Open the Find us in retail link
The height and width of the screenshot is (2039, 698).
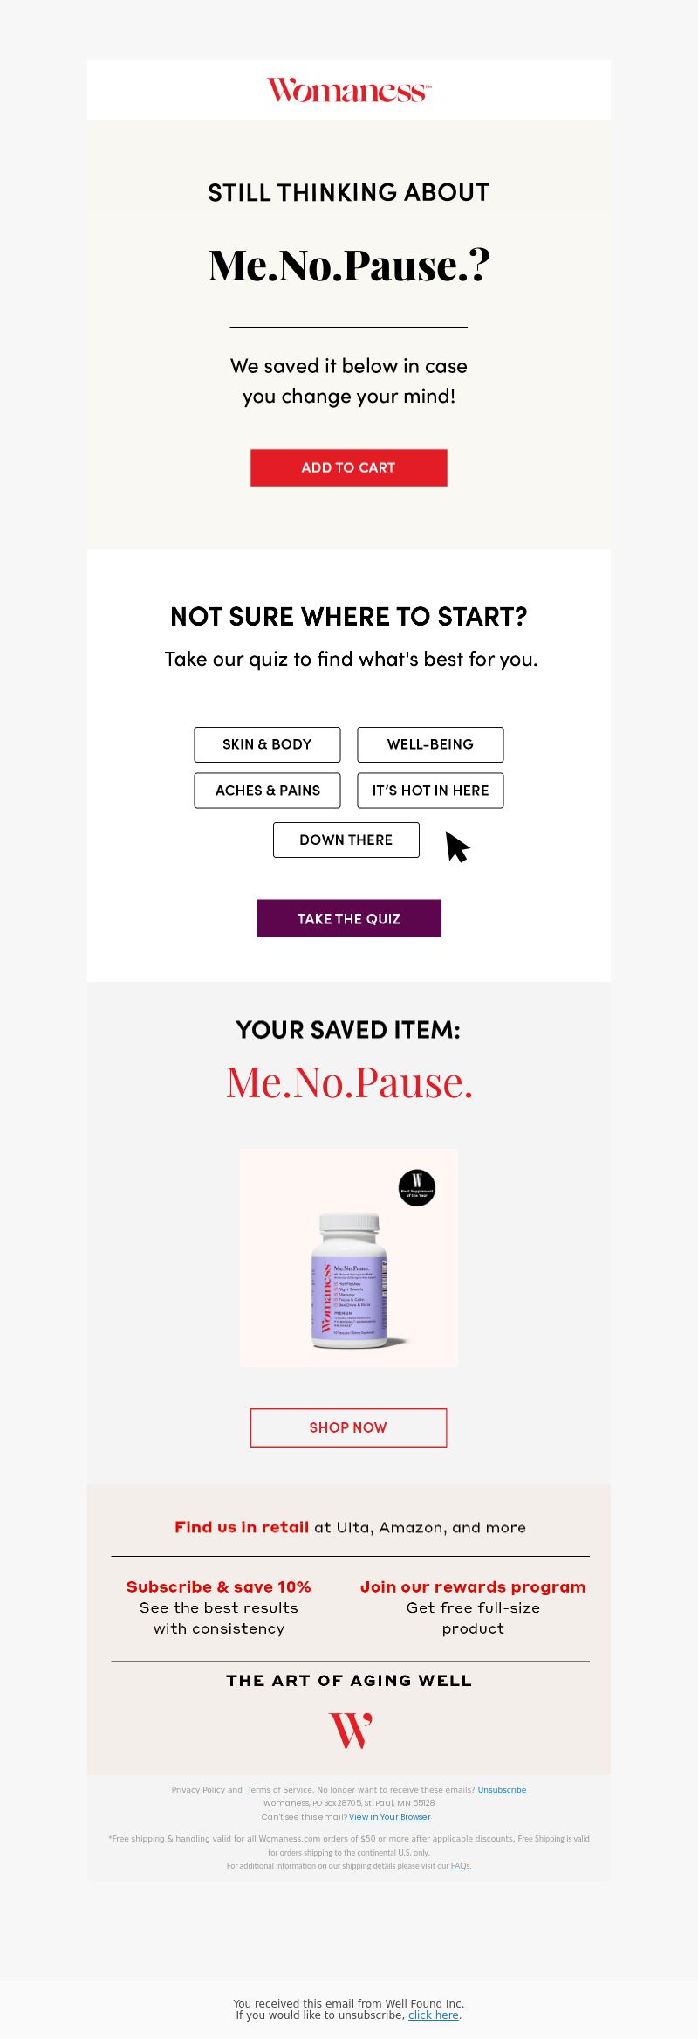pyautogui.click(x=242, y=1527)
